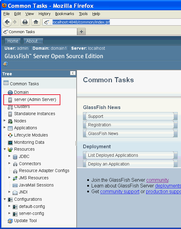Click the JavaMail Sessions envelope icon
The width and height of the screenshot is (181, 229).
click(x=15, y=185)
